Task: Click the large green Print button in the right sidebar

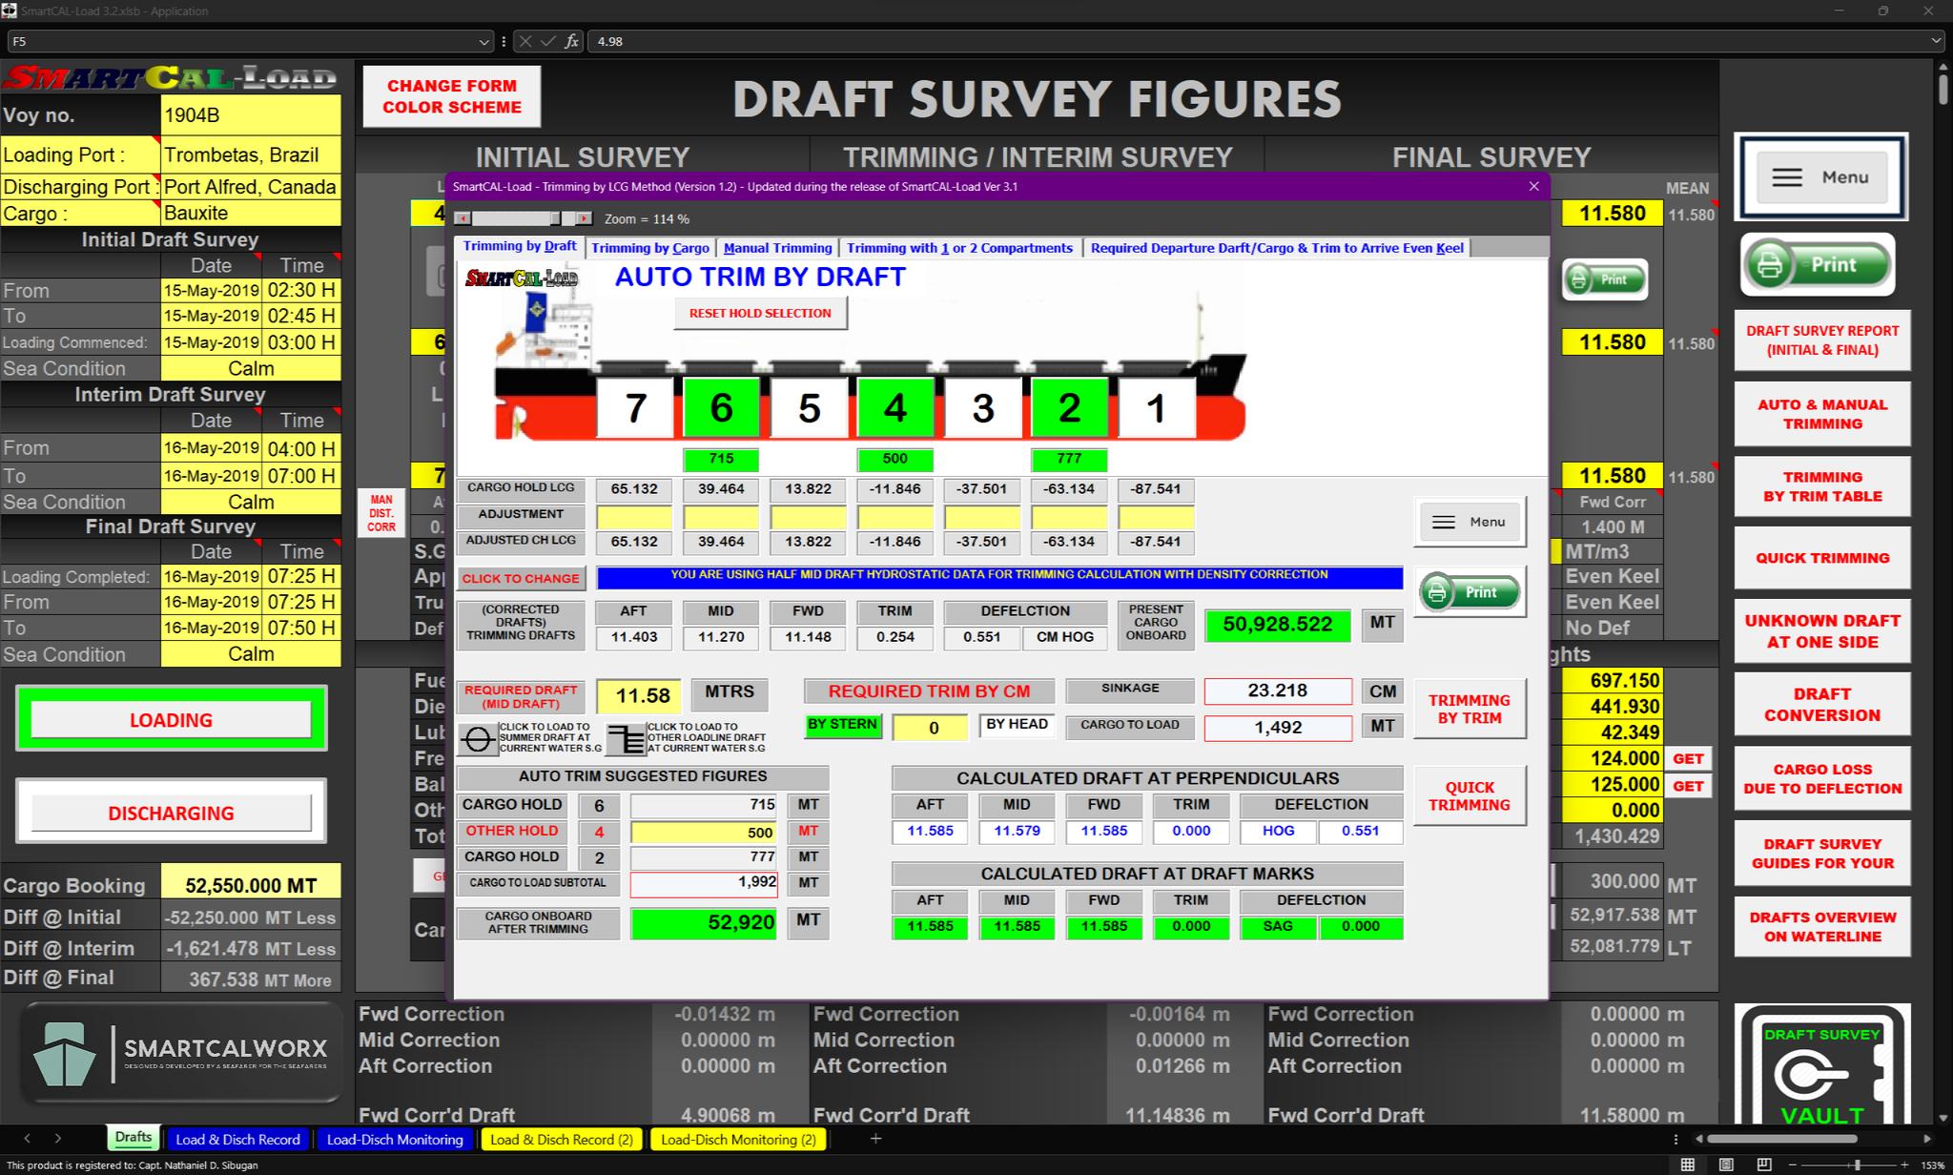Action: tap(1818, 264)
